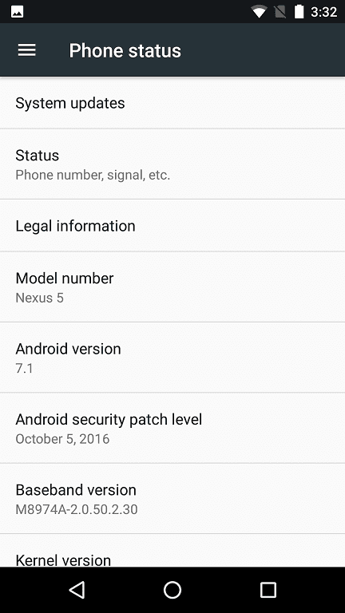
Task: Open the Status entry
Action: 172,164
